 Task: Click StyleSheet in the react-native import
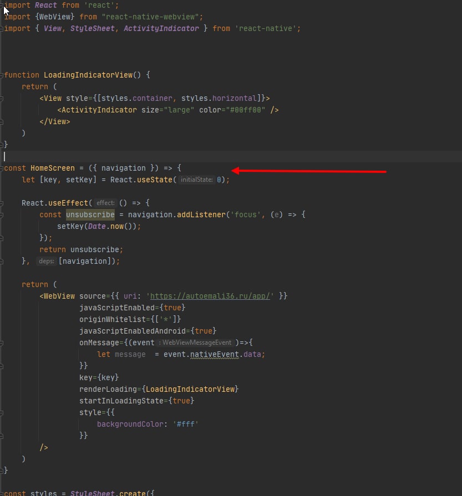coord(93,28)
